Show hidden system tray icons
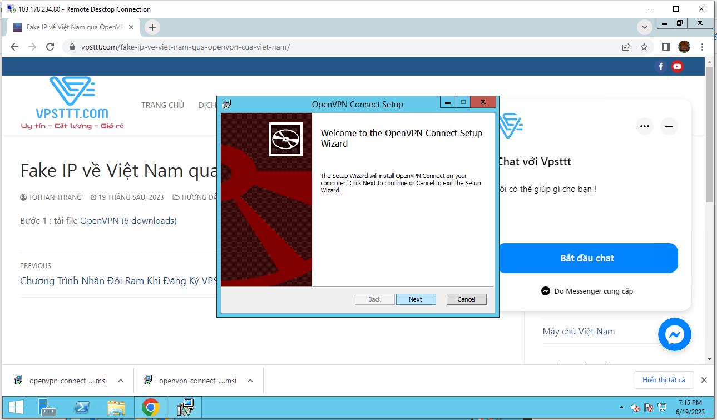Viewport: 717px width, 420px height. 622,408
